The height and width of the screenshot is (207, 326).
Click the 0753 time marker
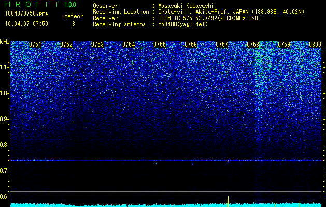pyautogui.click(x=97, y=45)
